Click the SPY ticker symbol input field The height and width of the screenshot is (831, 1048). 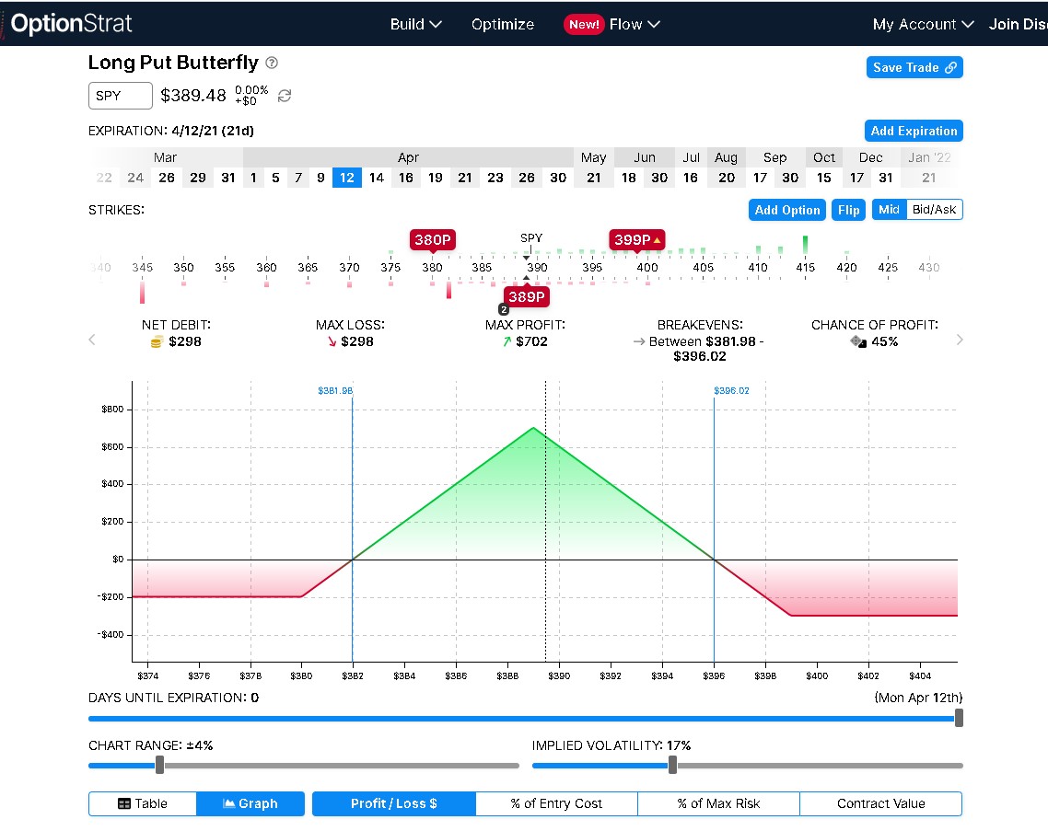click(121, 96)
